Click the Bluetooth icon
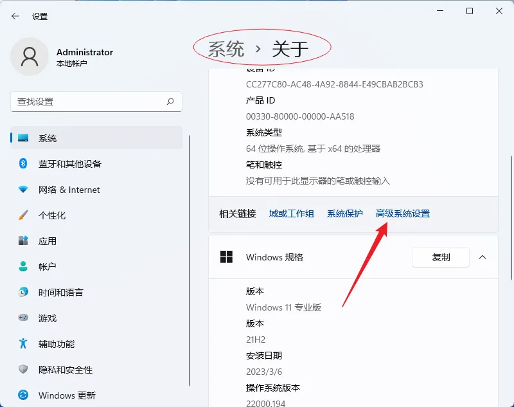This screenshot has width=514, height=407. [x=23, y=163]
